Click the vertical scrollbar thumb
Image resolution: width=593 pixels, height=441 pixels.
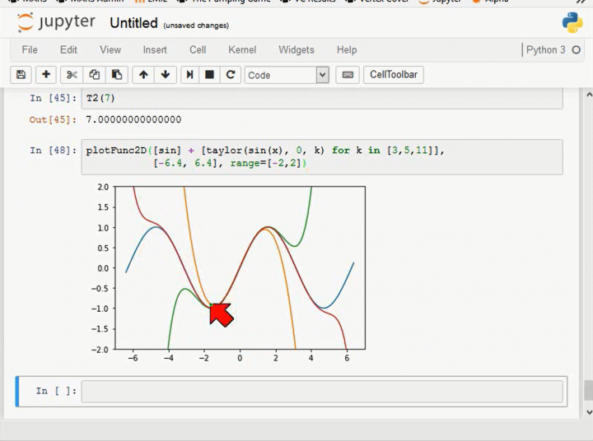pyautogui.click(x=588, y=390)
